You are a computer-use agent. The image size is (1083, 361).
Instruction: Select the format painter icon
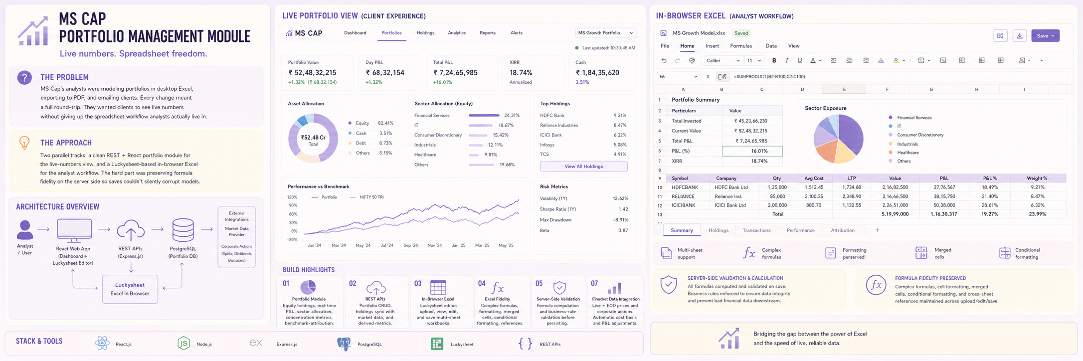pyautogui.click(x=692, y=60)
